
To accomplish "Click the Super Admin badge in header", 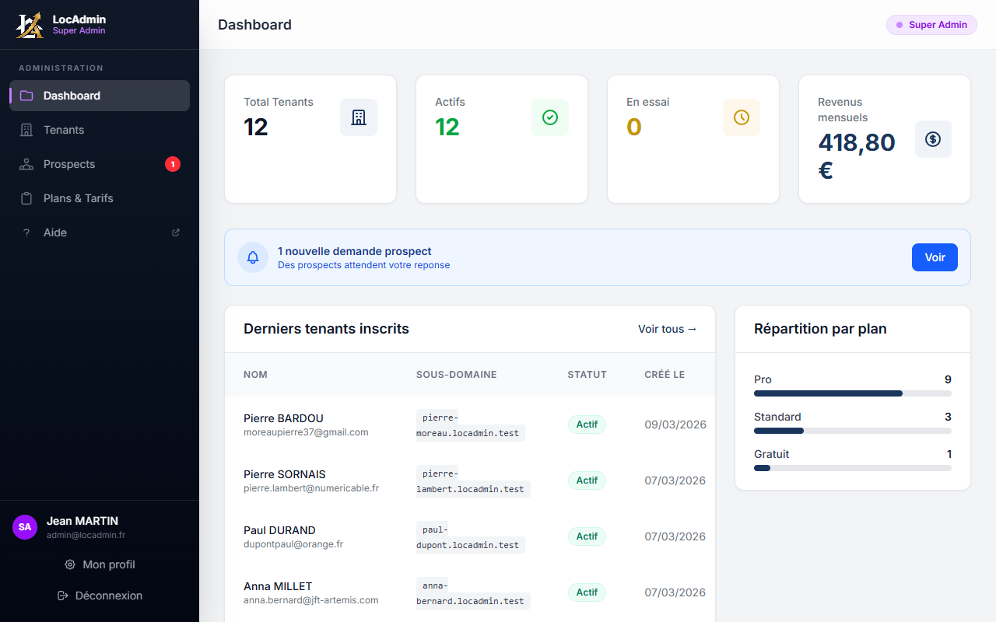I will click(x=931, y=25).
